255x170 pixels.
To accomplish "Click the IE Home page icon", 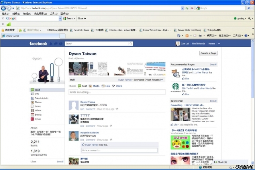I will tap(178, 35).
